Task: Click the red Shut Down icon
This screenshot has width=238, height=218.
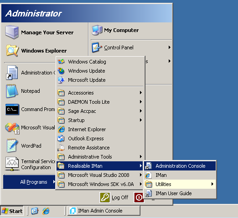Action: (x=139, y=197)
